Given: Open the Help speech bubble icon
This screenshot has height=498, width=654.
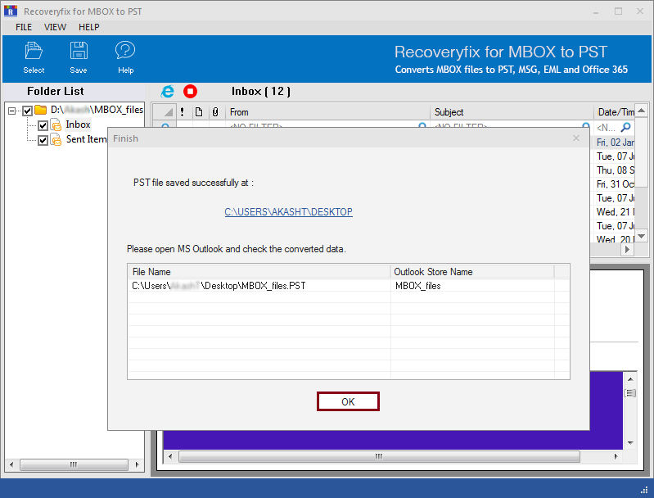Looking at the screenshot, I should [125, 51].
